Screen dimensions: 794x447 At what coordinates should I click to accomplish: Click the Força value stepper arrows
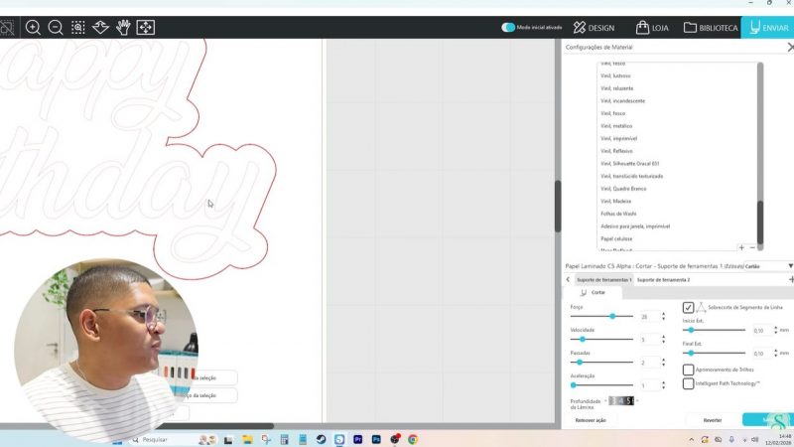(x=661, y=317)
